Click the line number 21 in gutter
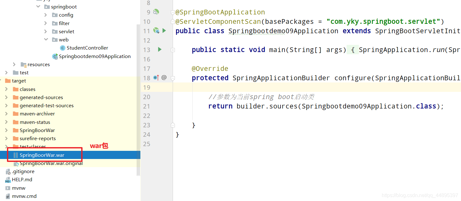The height and width of the screenshot is (201, 461). [147, 106]
